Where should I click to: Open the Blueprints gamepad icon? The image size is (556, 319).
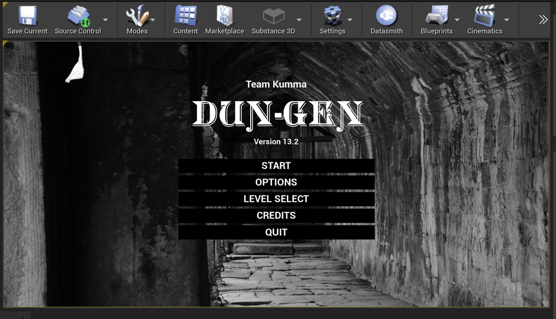pyautogui.click(x=436, y=16)
